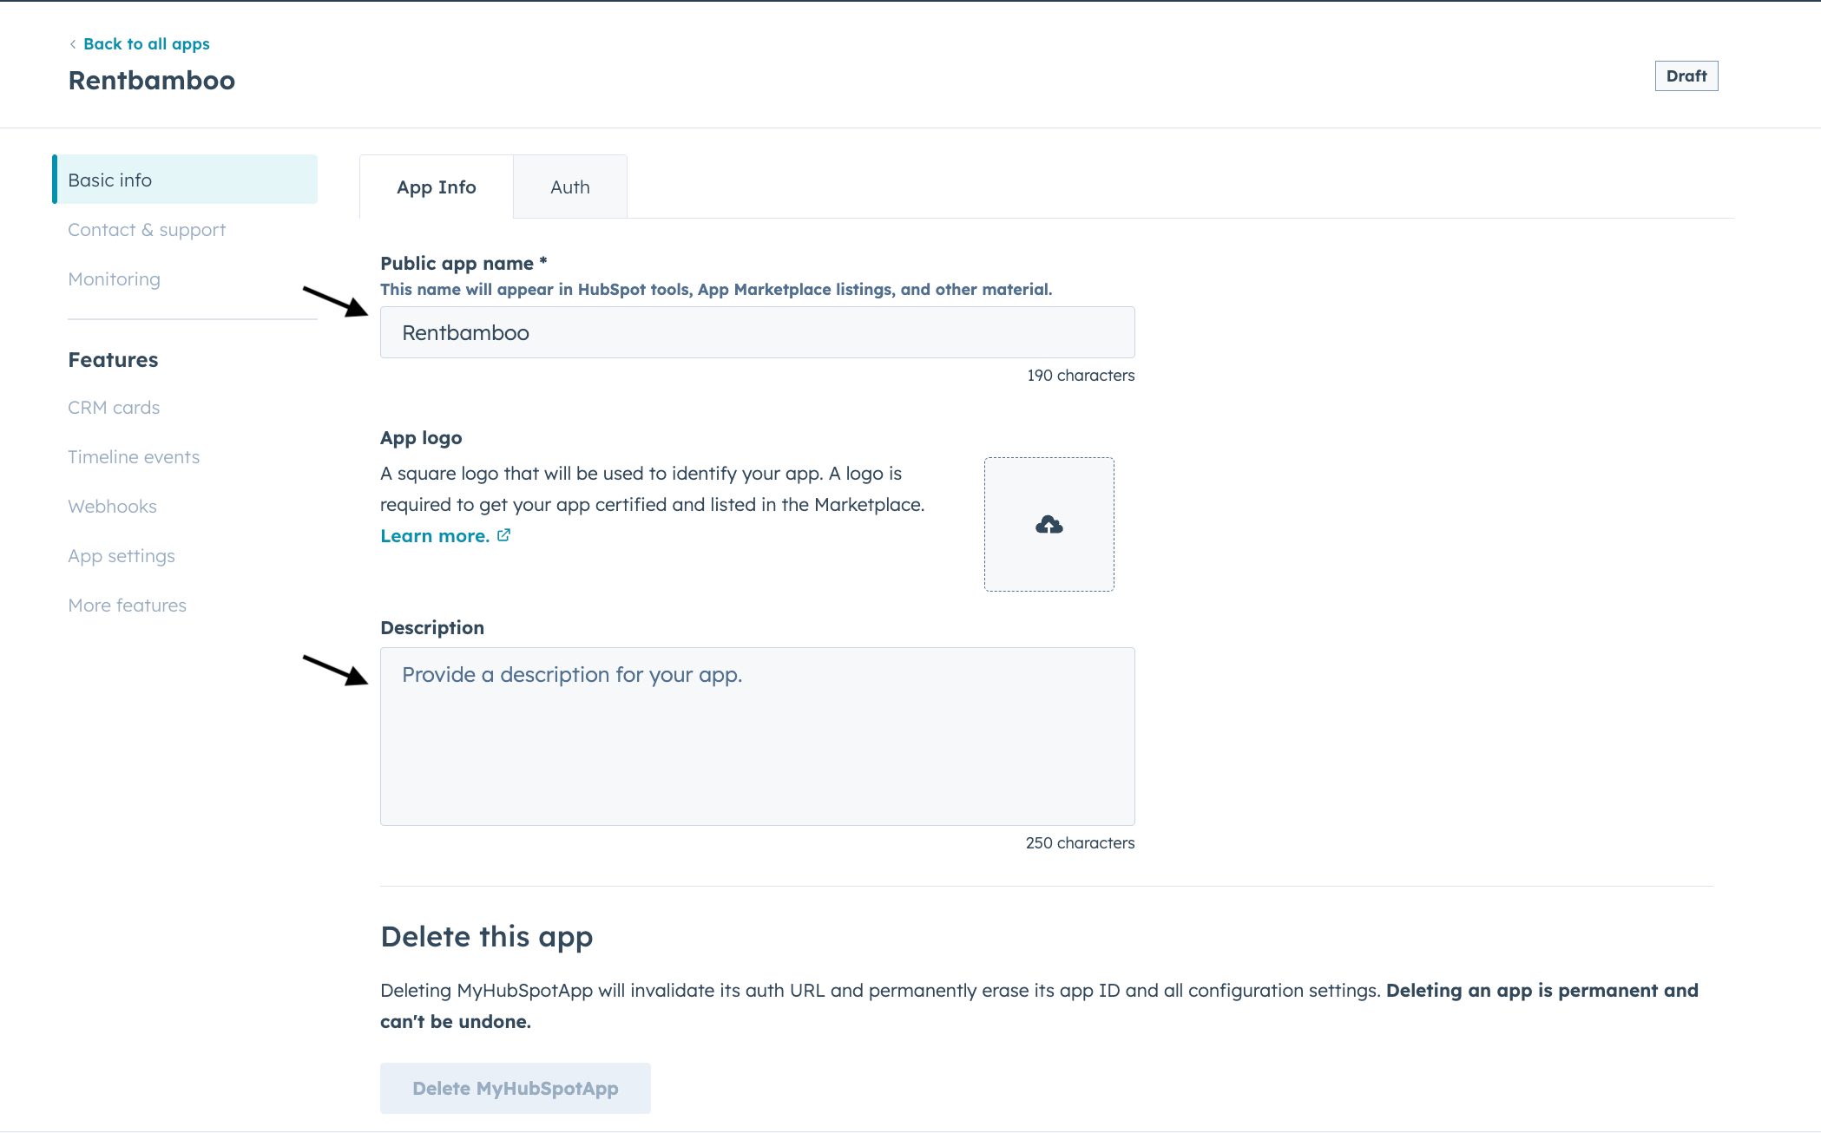Click the Rentbamboo app title
Screen dimensions: 1821x1133
[152, 81]
